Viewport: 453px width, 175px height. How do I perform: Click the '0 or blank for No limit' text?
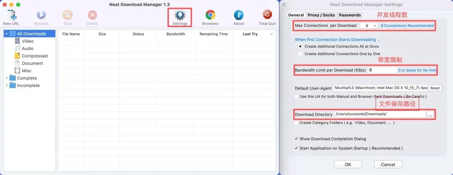tap(417, 70)
